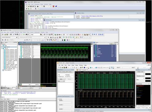Click red Stop simulation icon in T-Spice
This screenshot has height=112, width=152.
point(54,6)
